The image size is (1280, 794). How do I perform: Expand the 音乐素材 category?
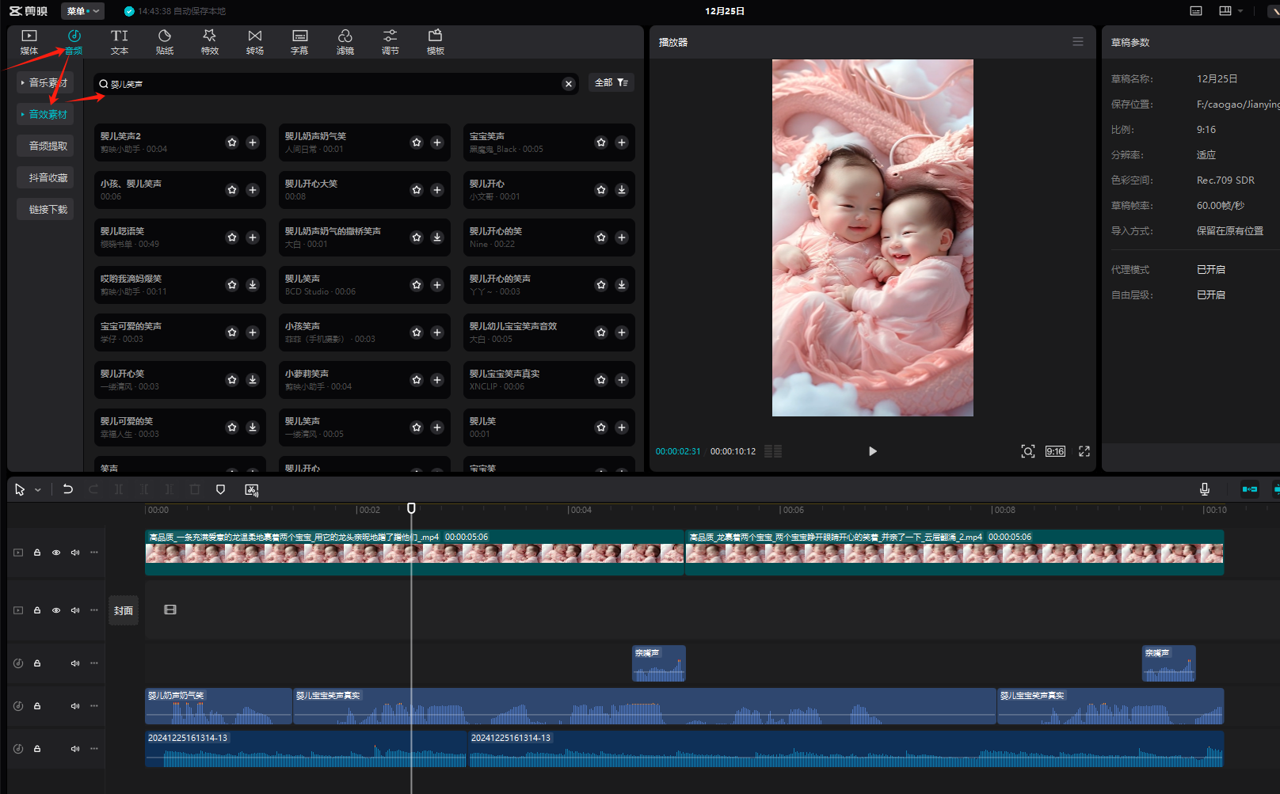point(45,82)
